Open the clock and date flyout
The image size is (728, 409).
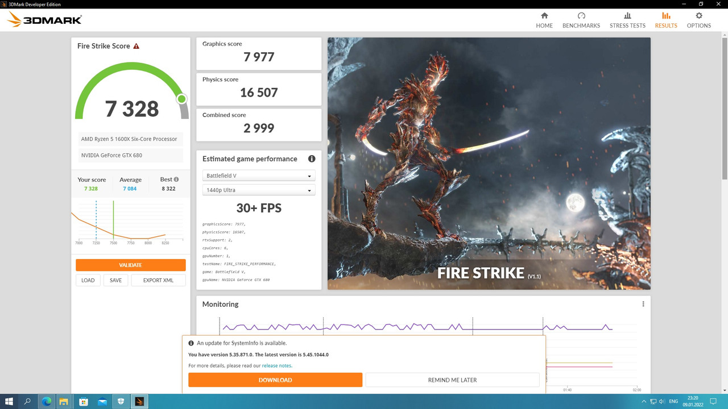(693, 402)
